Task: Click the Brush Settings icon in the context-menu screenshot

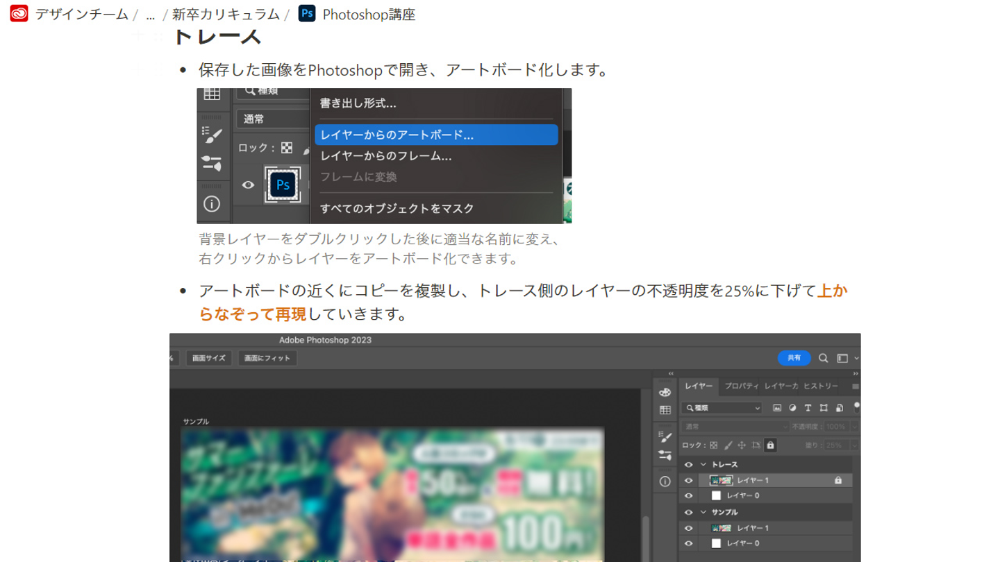Action: pos(212,134)
